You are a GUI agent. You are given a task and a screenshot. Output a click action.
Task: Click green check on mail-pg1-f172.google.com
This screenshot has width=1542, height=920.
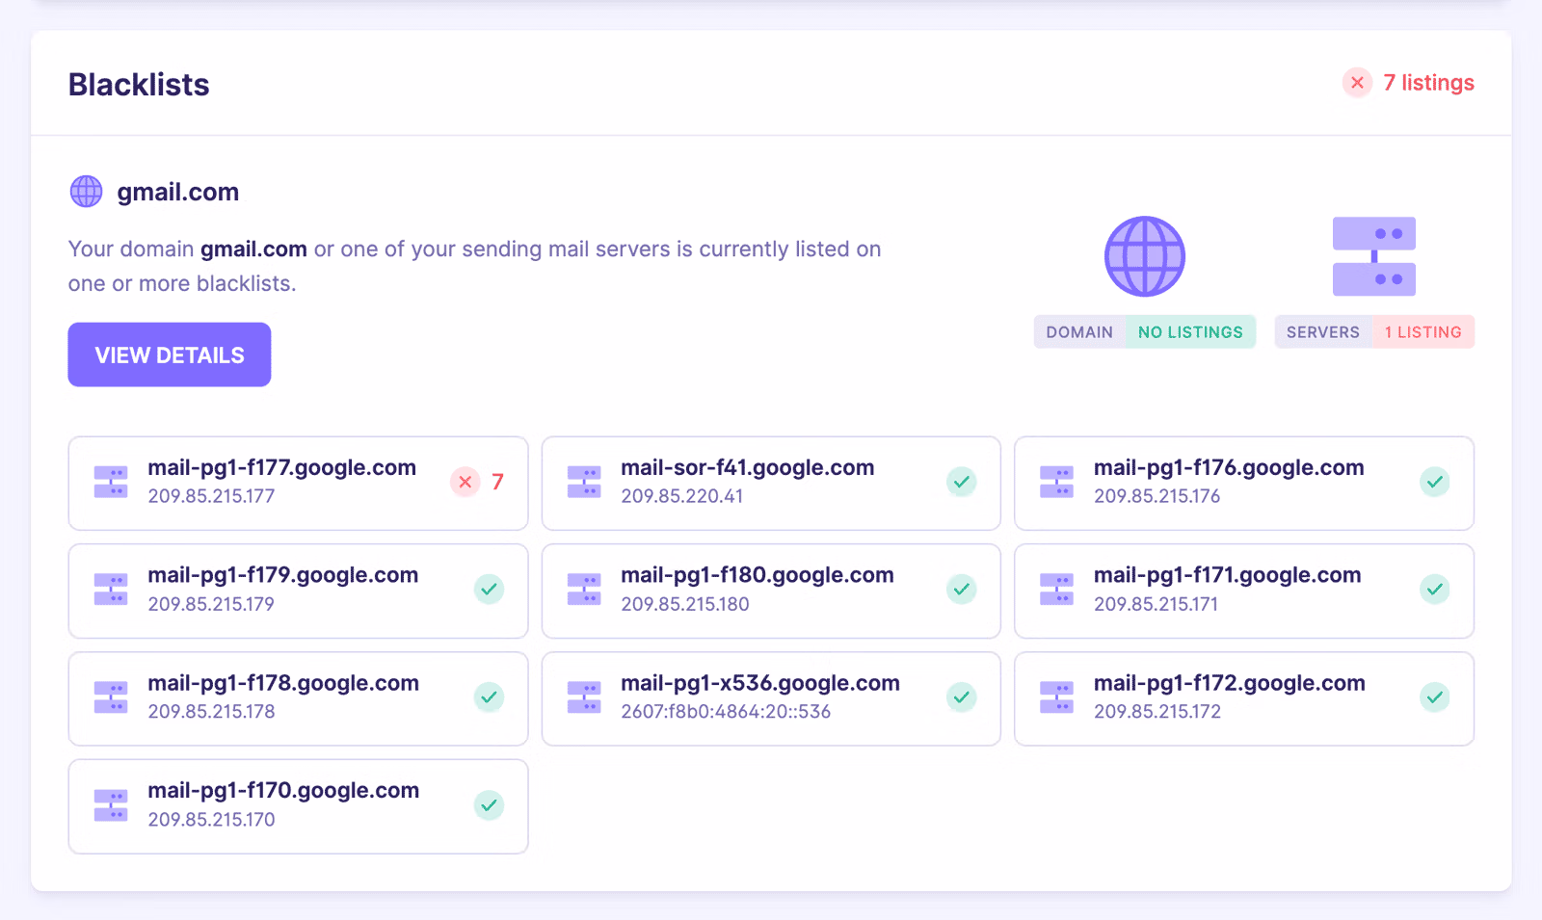1435,697
